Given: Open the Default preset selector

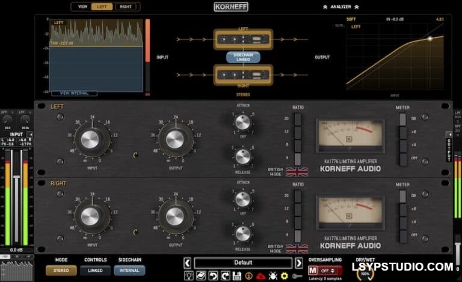Looking at the screenshot, I should pyautogui.click(x=243, y=263).
